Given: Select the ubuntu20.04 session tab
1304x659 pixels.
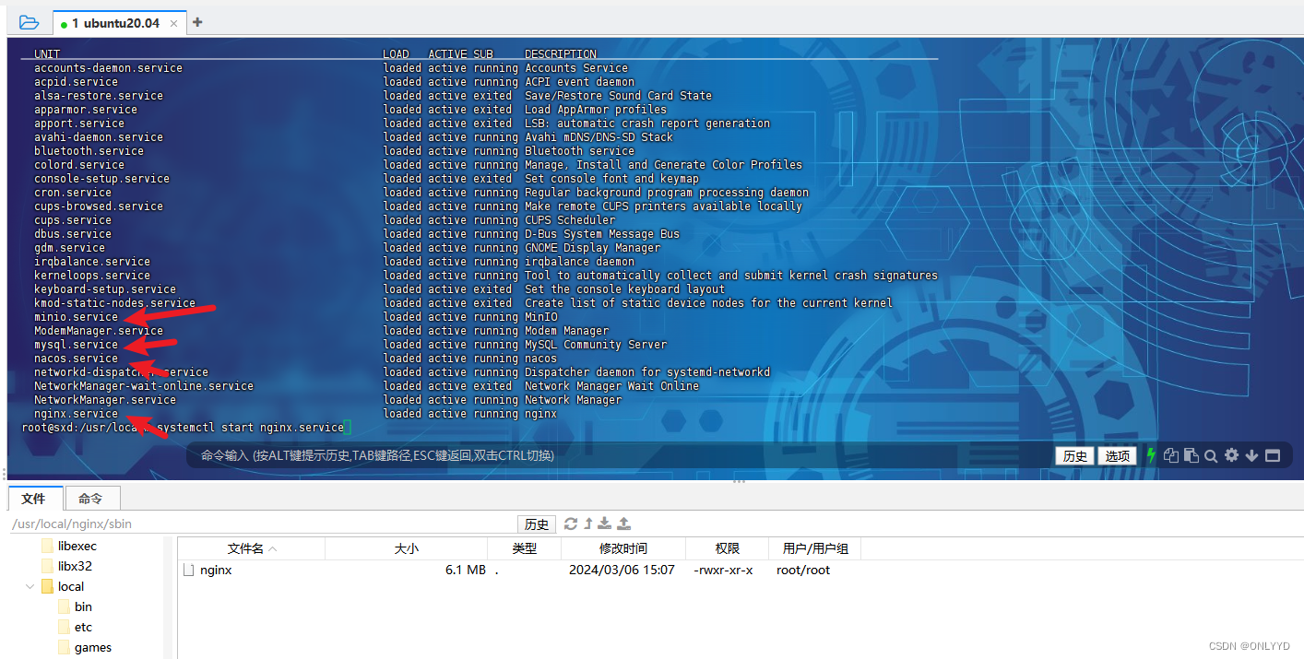Looking at the screenshot, I should pos(115,23).
